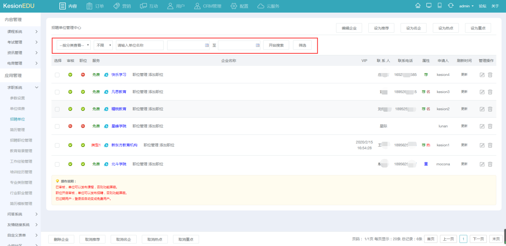Image resolution: width=506 pixels, height=246 pixels.
Task: Toggle red position status icon for 快乐学习
Action: pos(83,75)
